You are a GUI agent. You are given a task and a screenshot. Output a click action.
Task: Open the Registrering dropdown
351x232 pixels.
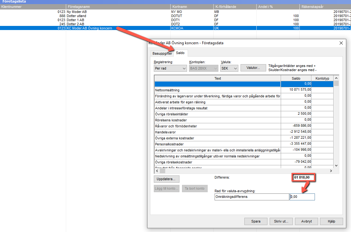coord(170,68)
